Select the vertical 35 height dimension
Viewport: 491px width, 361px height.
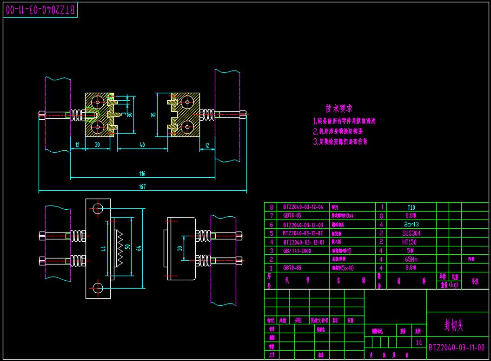point(154,115)
